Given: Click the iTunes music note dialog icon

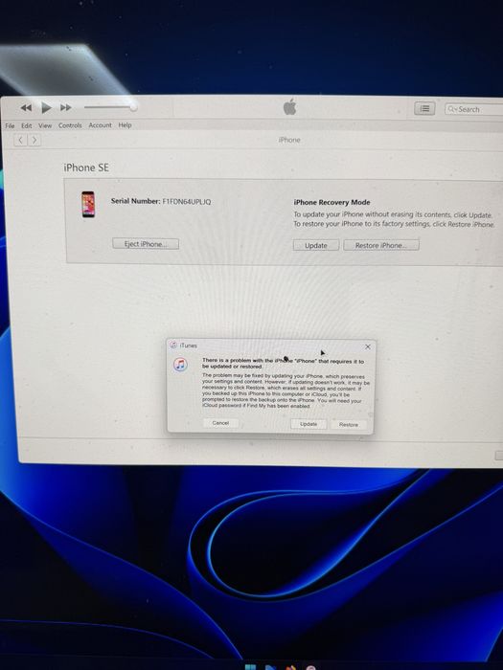Looking at the screenshot, I should click(180, 365).
